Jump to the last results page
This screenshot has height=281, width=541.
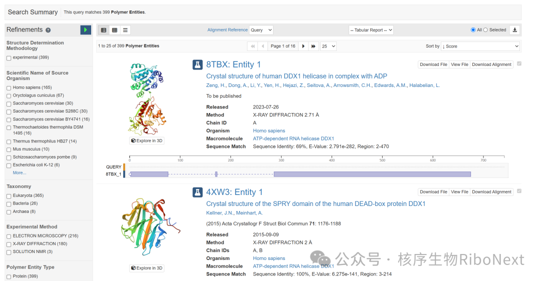(x=313, y=46)
